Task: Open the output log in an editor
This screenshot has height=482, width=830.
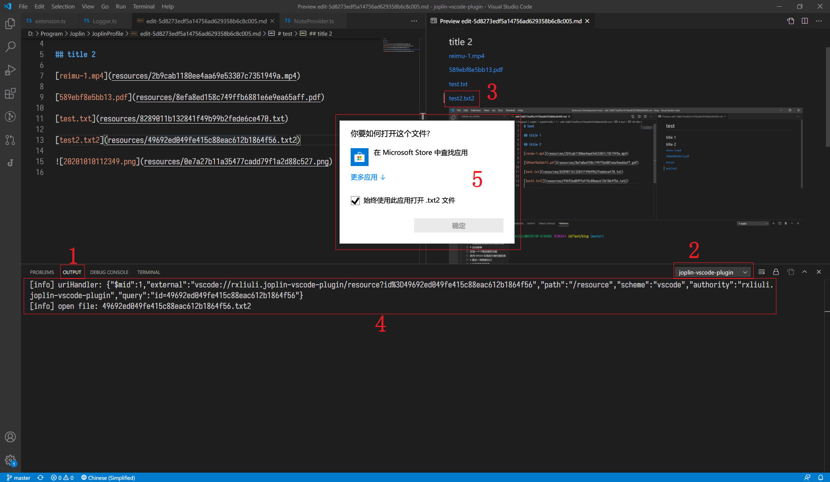Action: [790, 271]
